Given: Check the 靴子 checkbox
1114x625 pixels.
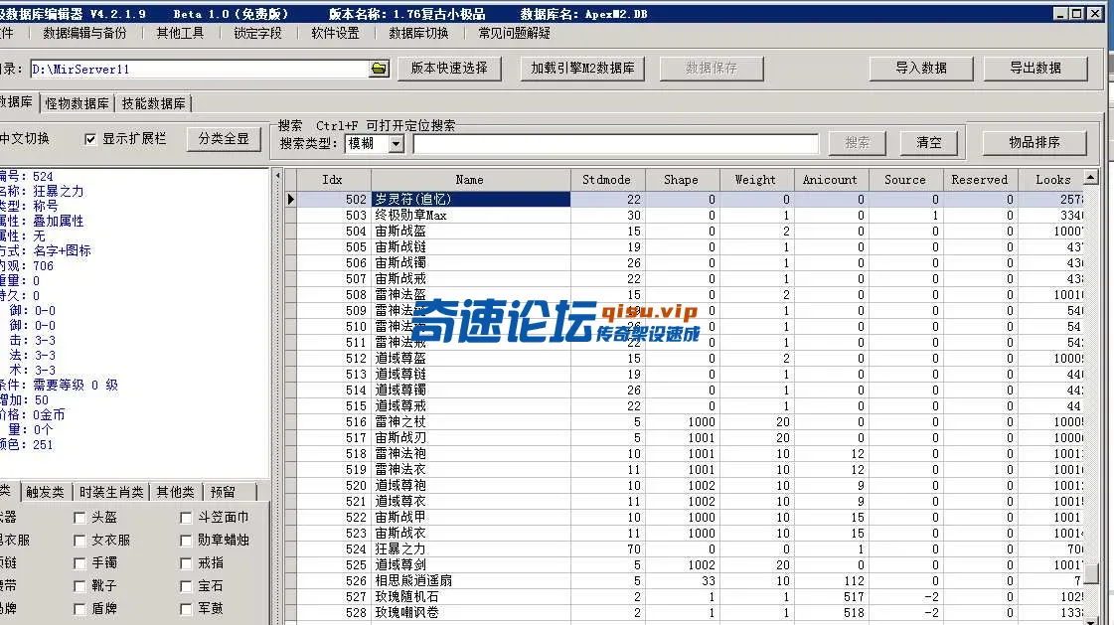Looking at the screenshot, I should (x=80, y=586).
